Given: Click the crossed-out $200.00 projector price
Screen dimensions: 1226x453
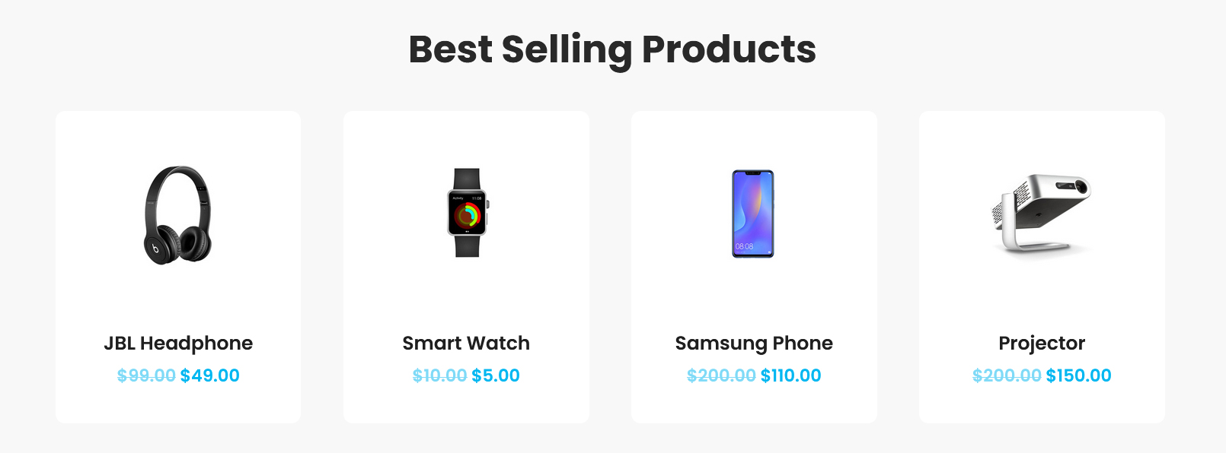Looking at the screenshot, I should (x=1007, y=375).
